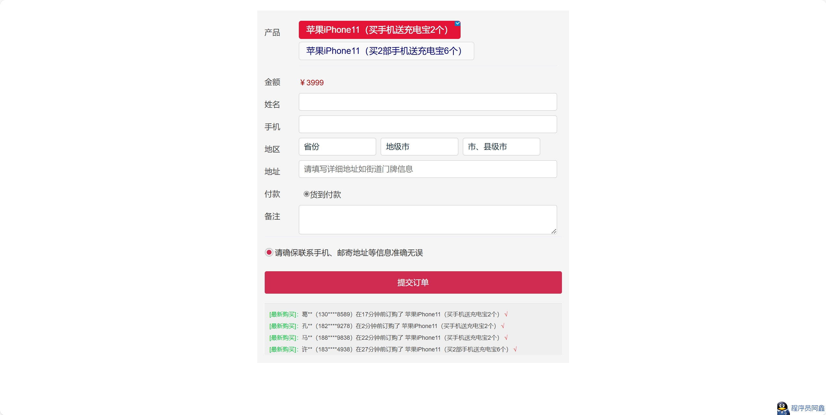Click the 地区 region label

coord(272,149)
